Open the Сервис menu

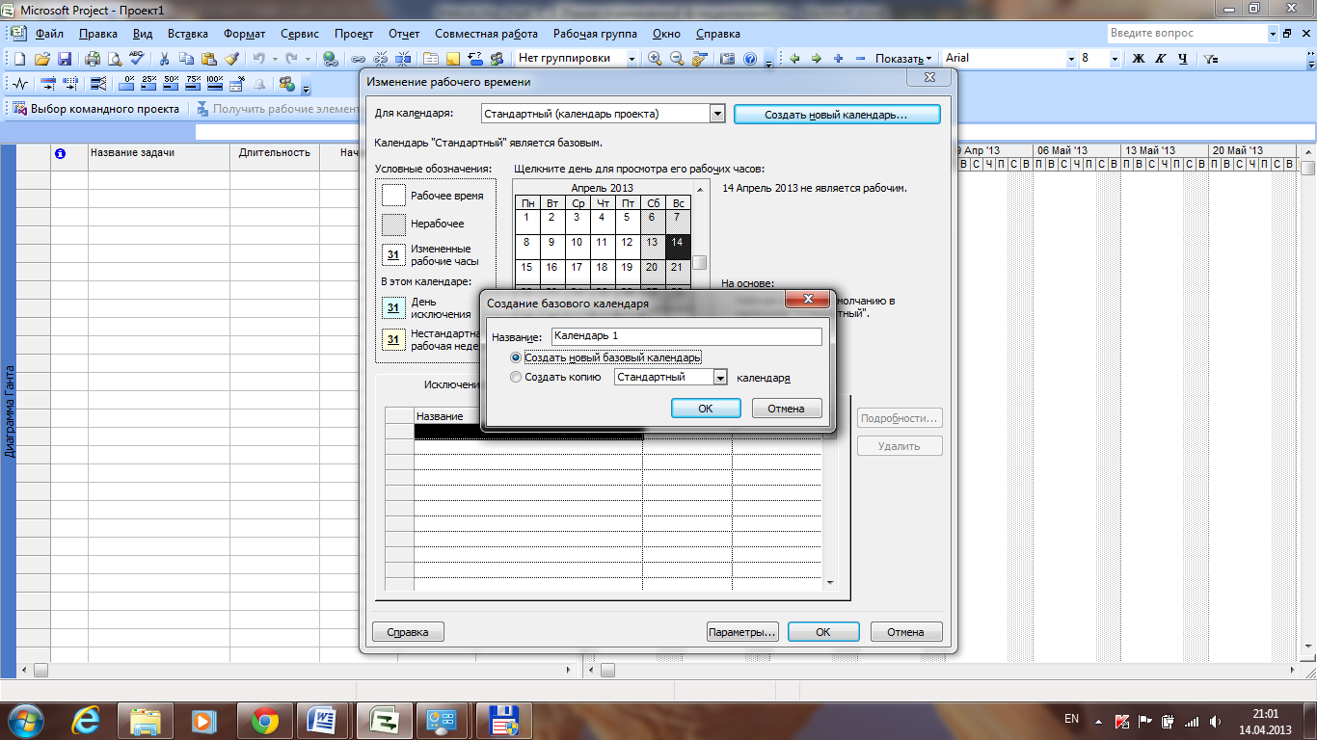pyautogui.click(x=300, y=33)
